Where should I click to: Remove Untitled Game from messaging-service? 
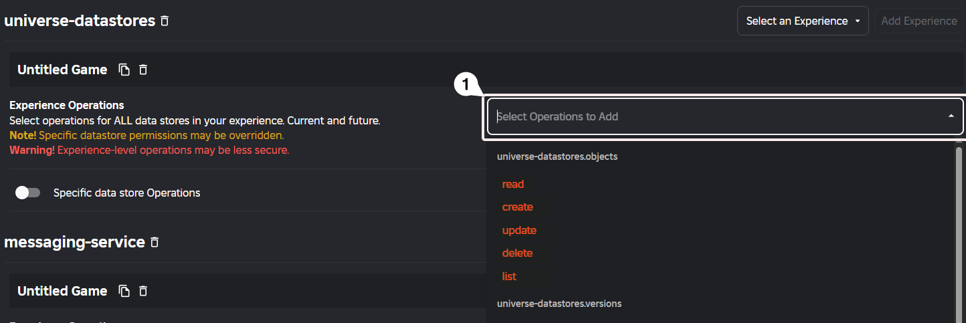142,291
